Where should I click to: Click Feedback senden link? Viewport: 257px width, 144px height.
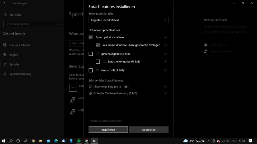pyautogui.click(x=221, y=51)
